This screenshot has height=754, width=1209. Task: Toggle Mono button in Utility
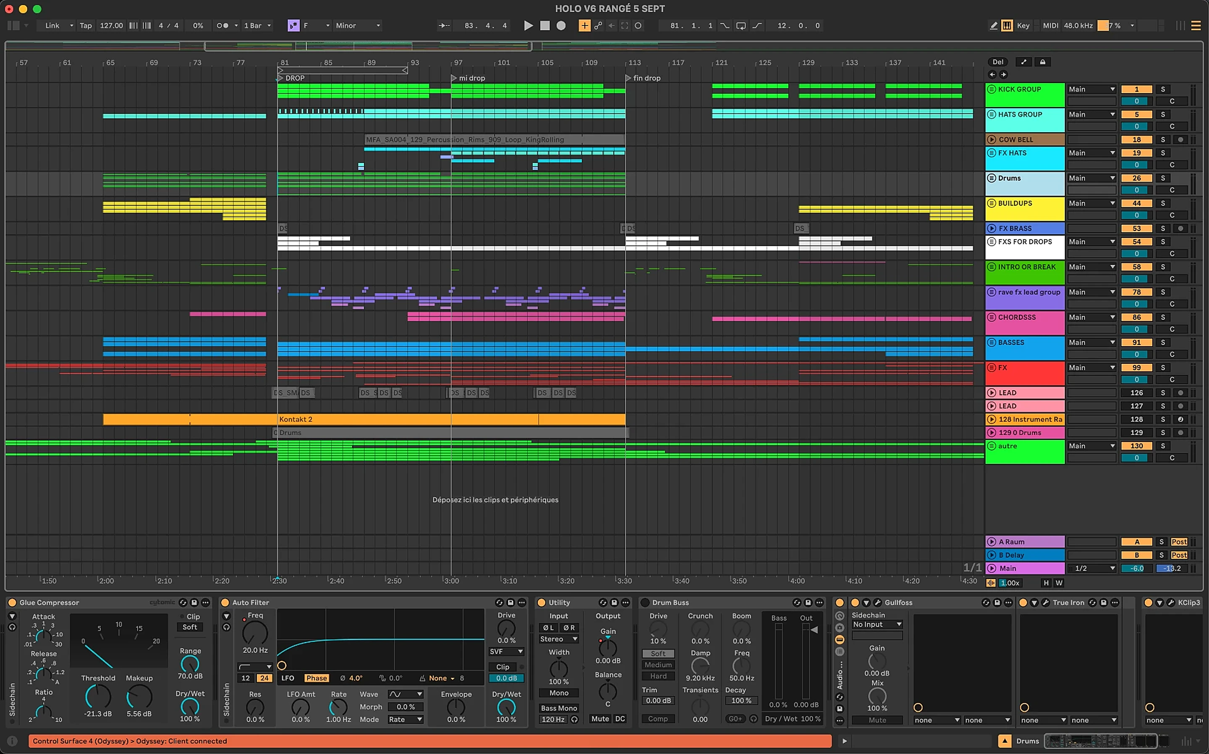point(559,693)
